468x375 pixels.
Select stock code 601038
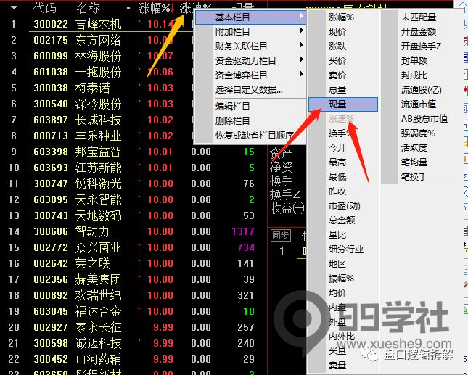[51, 72]
